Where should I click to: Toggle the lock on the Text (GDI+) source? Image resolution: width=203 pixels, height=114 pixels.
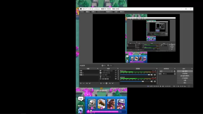(118, 77)
